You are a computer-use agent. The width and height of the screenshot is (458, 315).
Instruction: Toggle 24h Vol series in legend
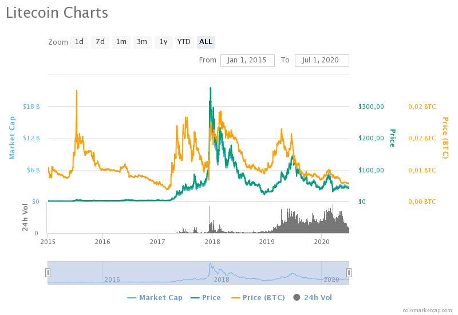tap(313, 297)
